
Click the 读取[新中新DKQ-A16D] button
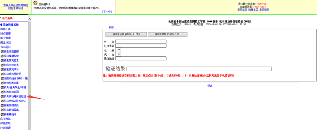click(126, 34)
